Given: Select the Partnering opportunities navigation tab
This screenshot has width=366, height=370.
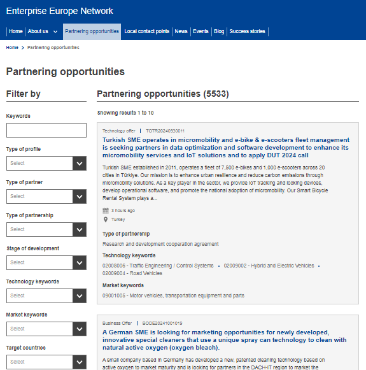Looking at the screenshot, I should tap(92, 31).
